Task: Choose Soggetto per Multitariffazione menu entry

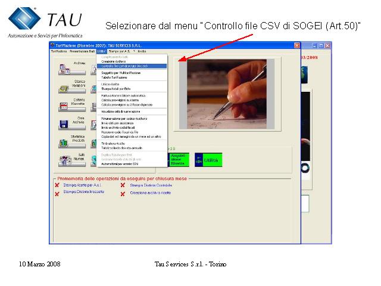Action: click(132, 73)
